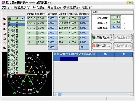Image resolution: width=135 pixels, height=101 pixels.
Task: Click the purple application icon in title bar
Action: pyautogui.click(x=3, y=2)
